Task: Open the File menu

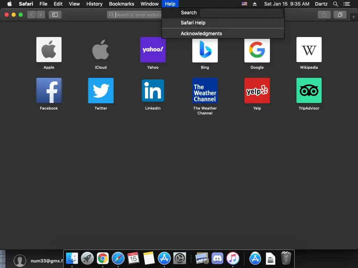Action: [43, 4]
